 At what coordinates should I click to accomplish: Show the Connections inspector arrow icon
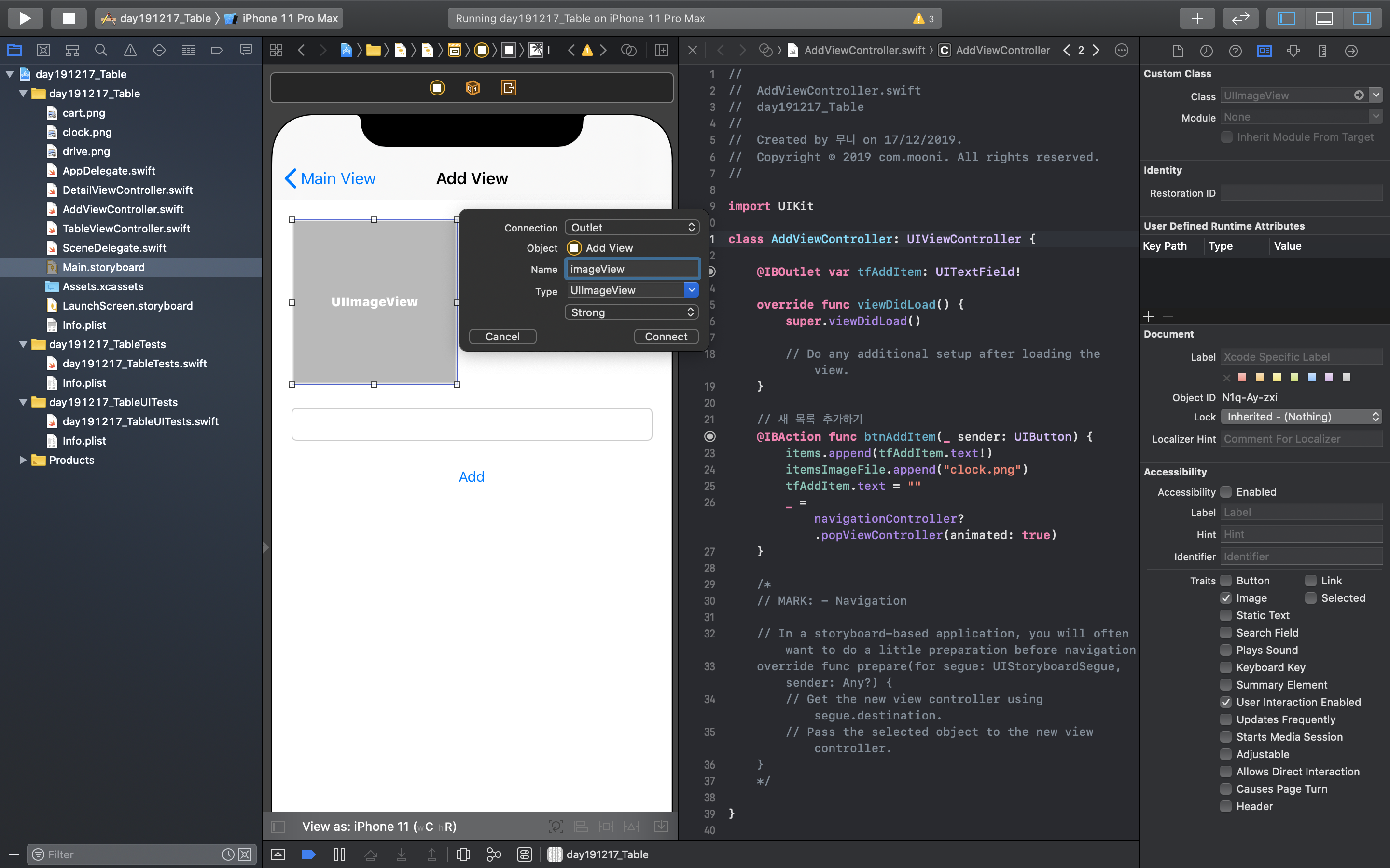click(1351, 51)
